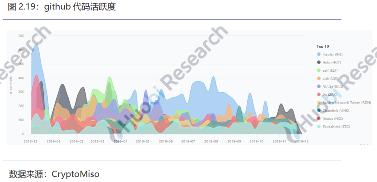This screenshot has height=182, width=377.
Task: Toggle the Lisk (LSK) legend label
Action: [x=331, y=79]
